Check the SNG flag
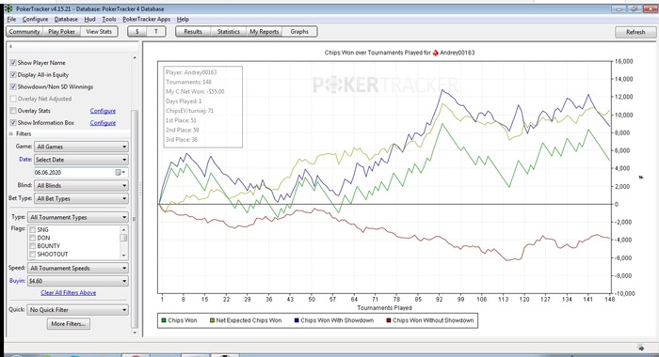 pos(32,230)
